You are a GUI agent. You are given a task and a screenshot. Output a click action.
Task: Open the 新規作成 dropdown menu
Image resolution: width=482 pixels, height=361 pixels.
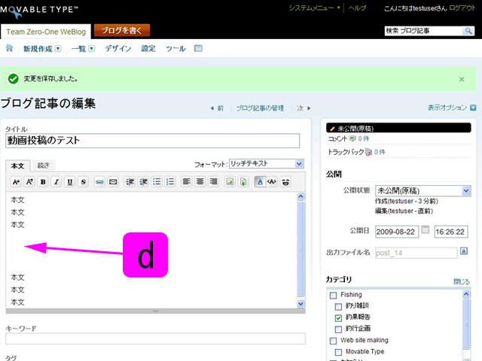point(42,49)
